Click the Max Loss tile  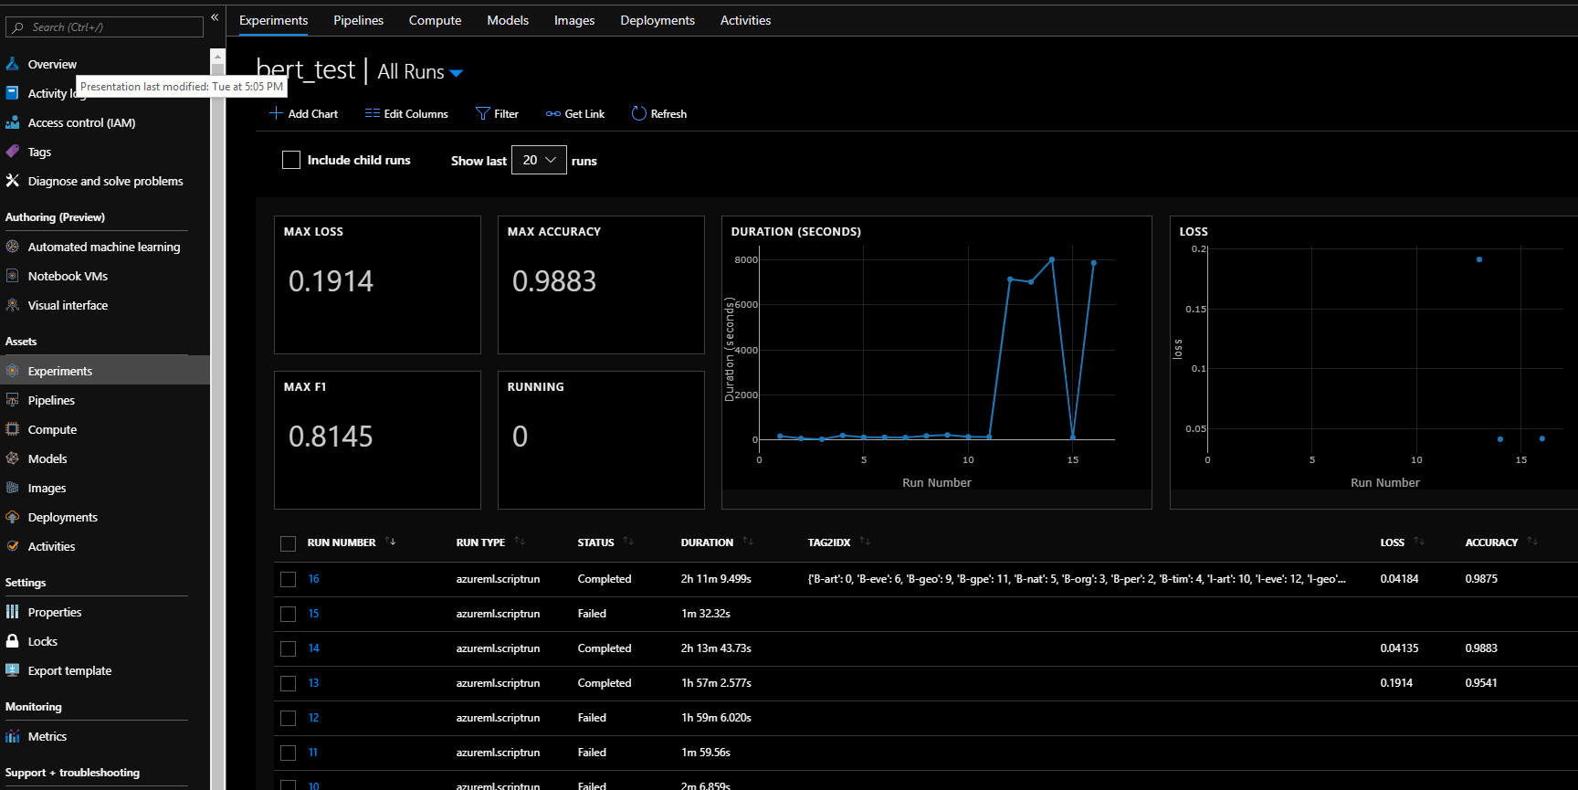tap(377, 284)
